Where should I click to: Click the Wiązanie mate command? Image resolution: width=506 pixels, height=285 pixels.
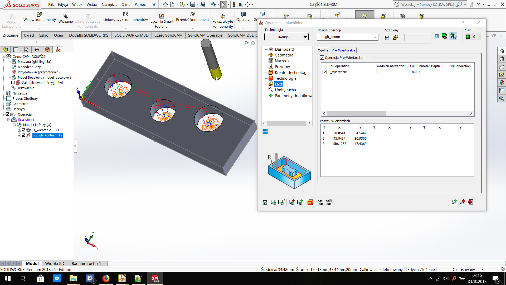[66, 19]
